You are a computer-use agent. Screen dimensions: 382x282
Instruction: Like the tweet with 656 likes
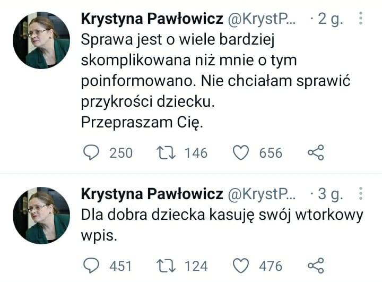[x=242, y=153]
